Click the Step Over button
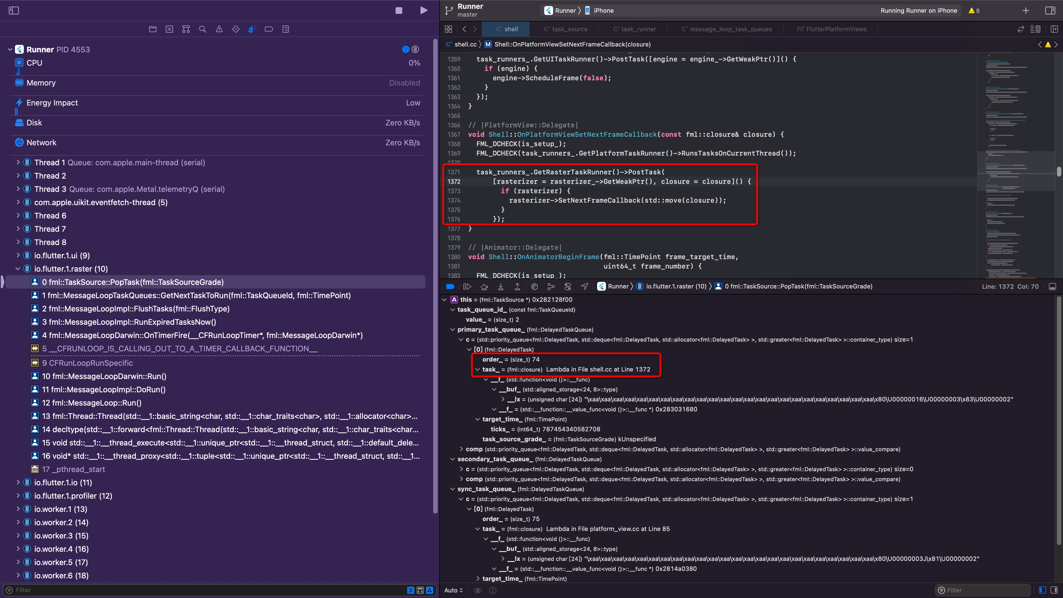 pyautogui.click(x=484, y=287)
